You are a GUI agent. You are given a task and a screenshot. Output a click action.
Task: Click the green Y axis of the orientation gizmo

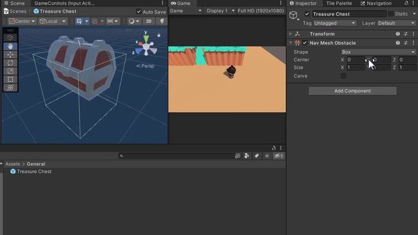(x=146, y=38)
